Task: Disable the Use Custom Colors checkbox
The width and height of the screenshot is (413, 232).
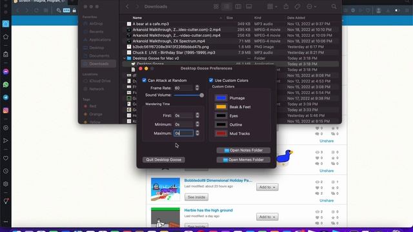Action: (211, 80)
